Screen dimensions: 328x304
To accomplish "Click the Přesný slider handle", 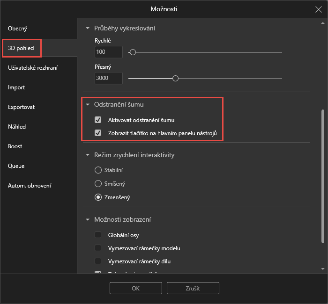I will (x=176, y=78).
